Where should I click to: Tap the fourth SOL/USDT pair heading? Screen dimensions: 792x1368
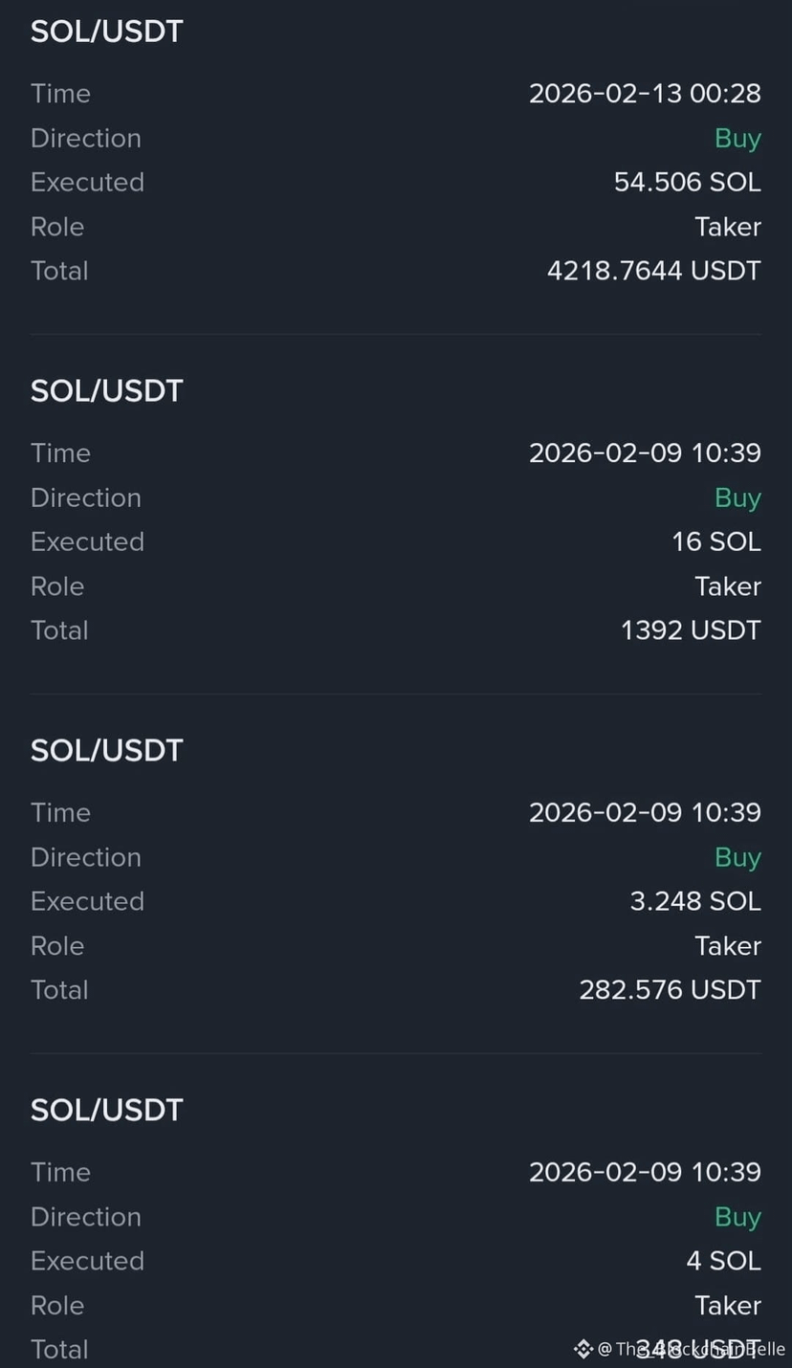coord(106,1111)
